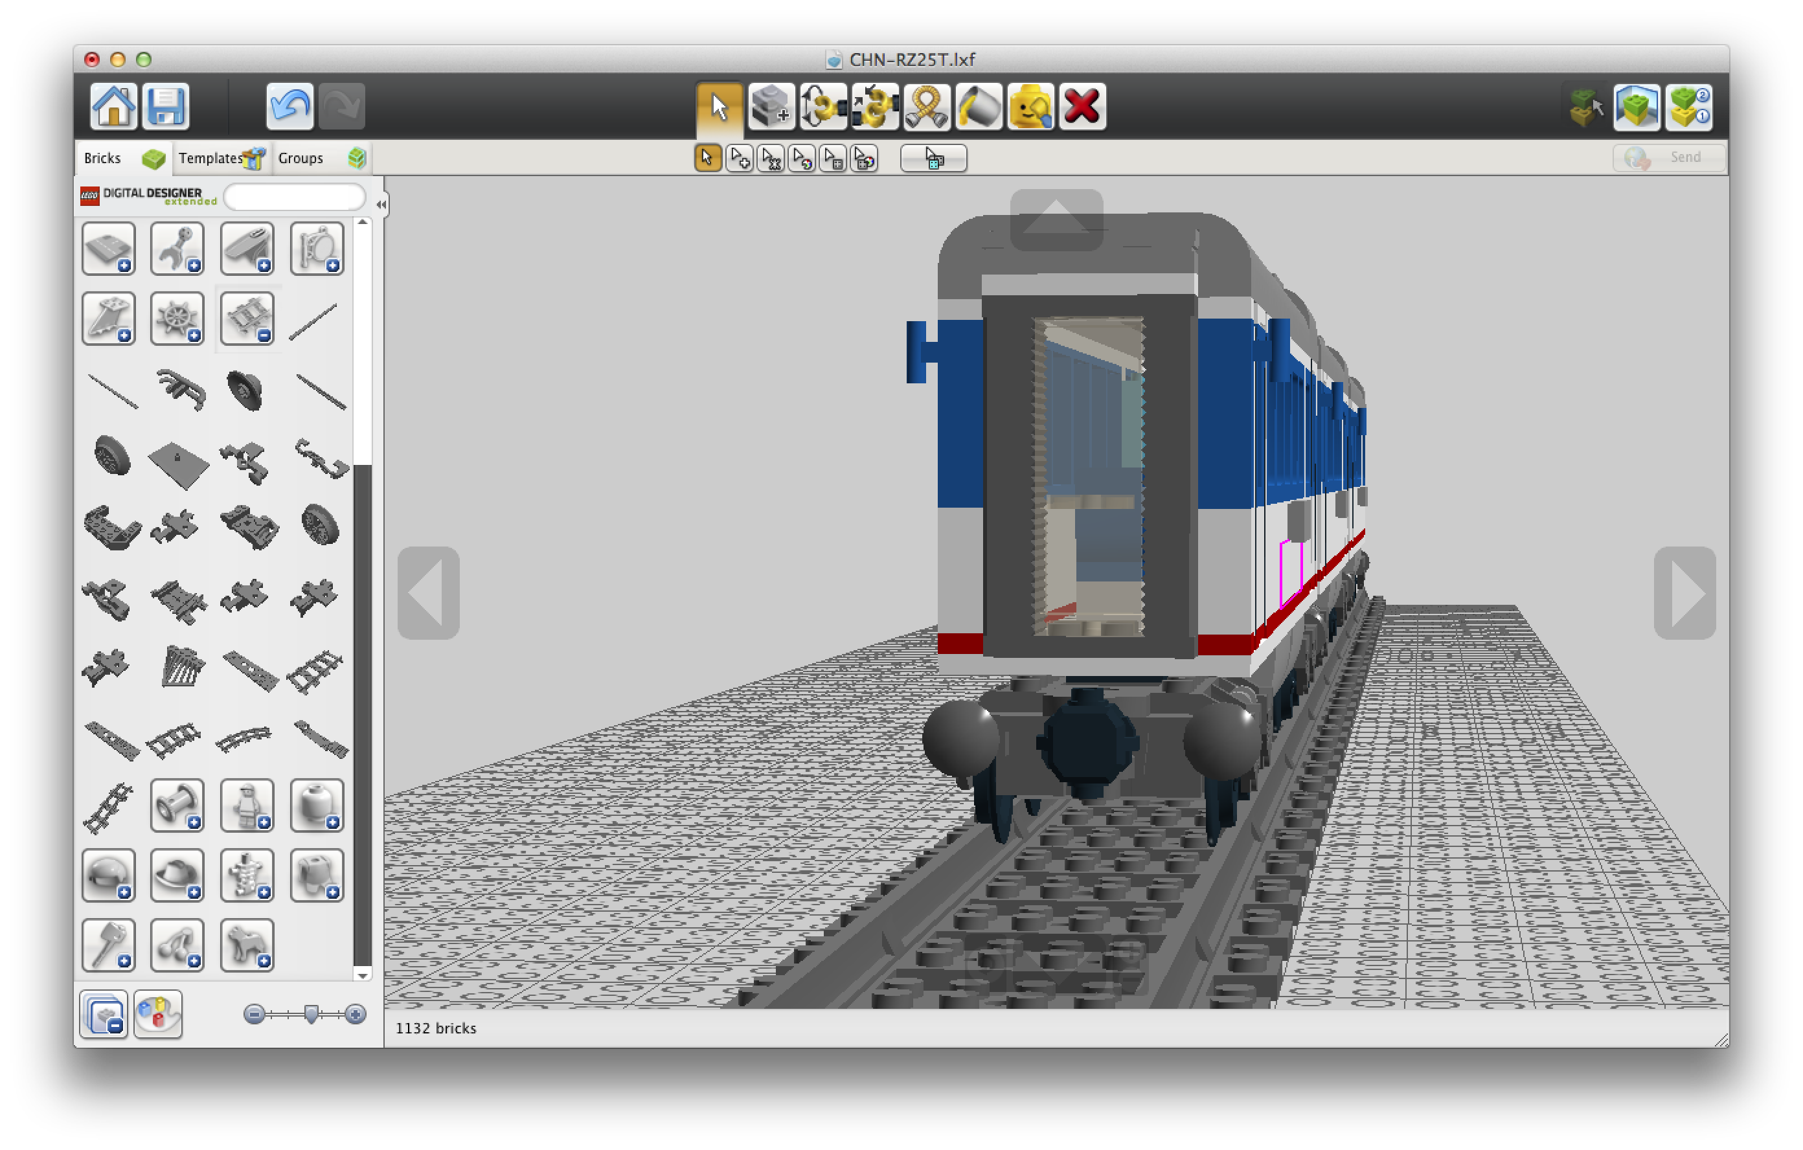1803x1150 pixels.
Task: Click the Save disk icon
Action: (166, 106)
